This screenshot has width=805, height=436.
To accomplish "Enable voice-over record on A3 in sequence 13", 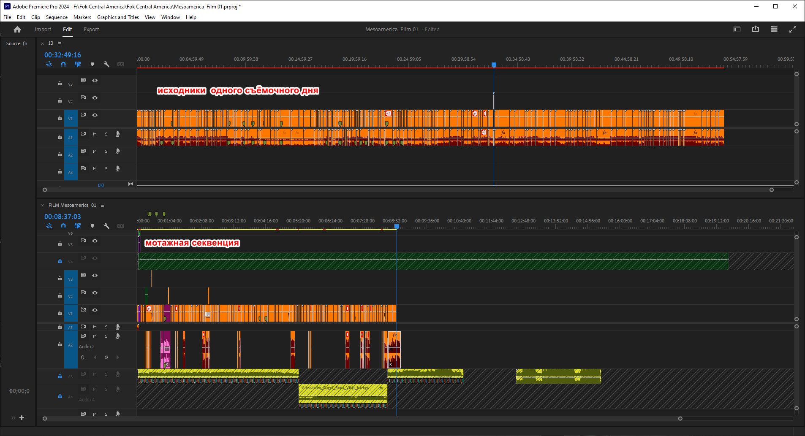I will (118, 168).
